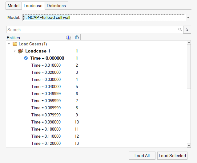The image size is (197, 163).
Task: Click the info column header icon
Action: [68, 38]
